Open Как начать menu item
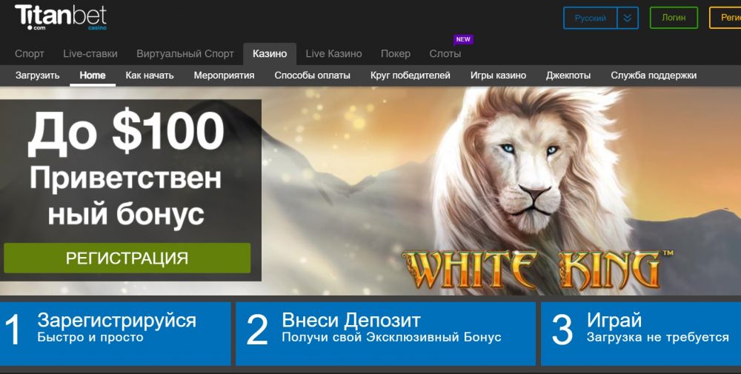 150,76
